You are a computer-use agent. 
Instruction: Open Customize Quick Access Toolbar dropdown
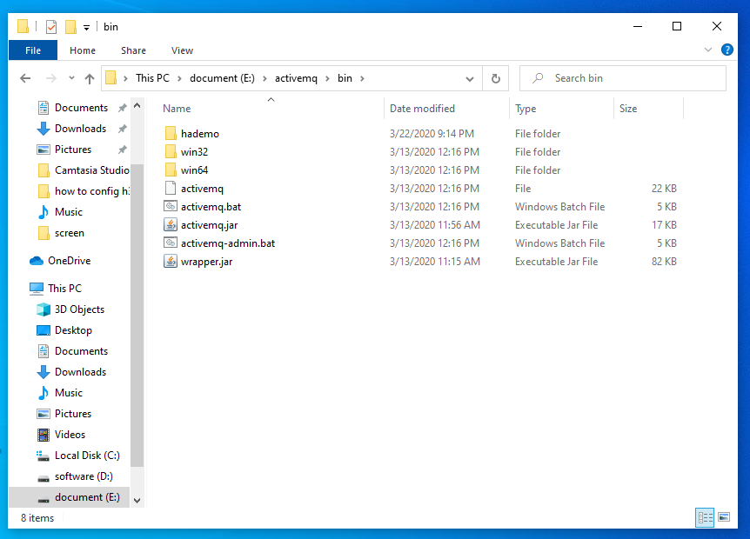86,27
